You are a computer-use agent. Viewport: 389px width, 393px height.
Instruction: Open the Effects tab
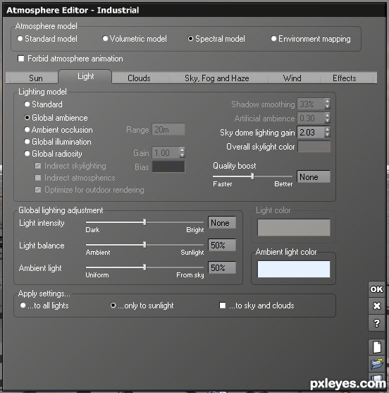click(344, 78)
